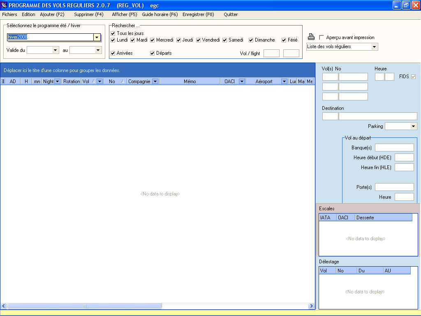Open the OACI column filter arrow
Screen dimensions: 421x316
[242, 81]
